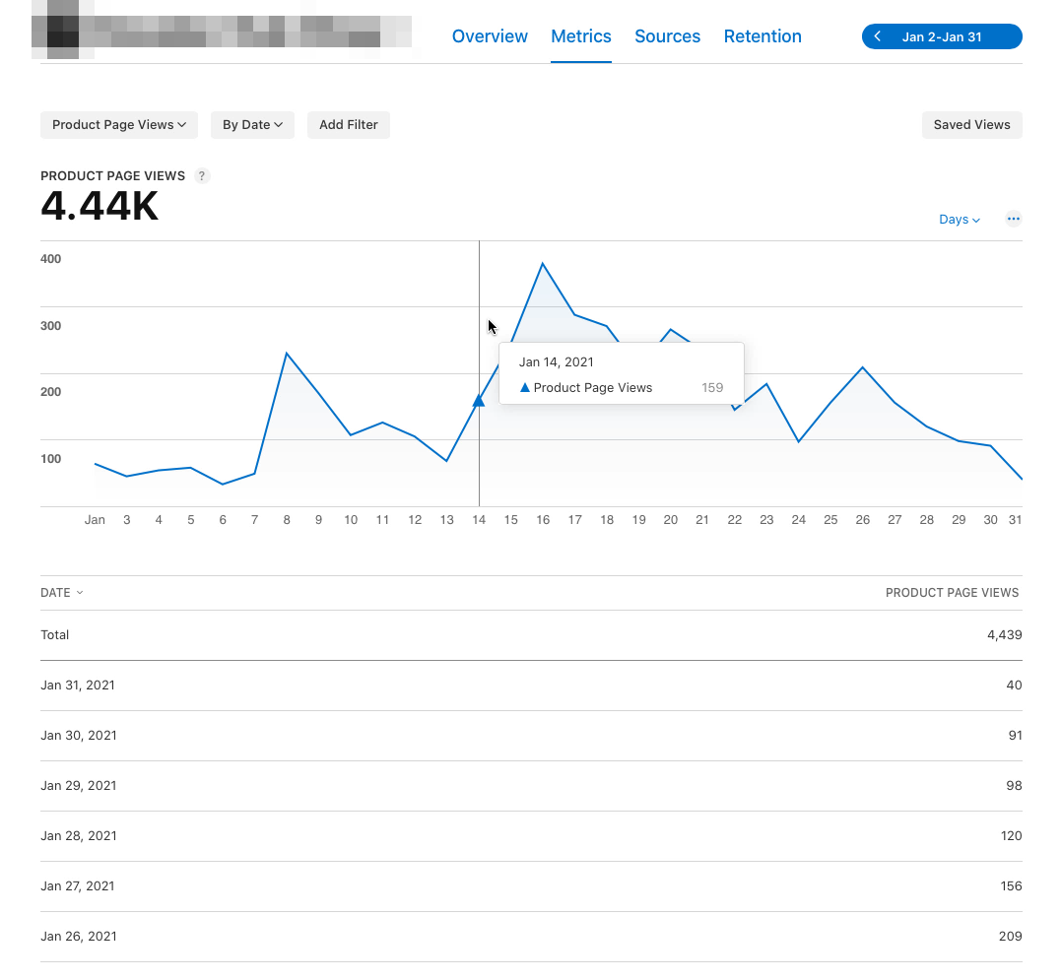
Task: Expand the By Date grouping dropdown
Action: 252,124
